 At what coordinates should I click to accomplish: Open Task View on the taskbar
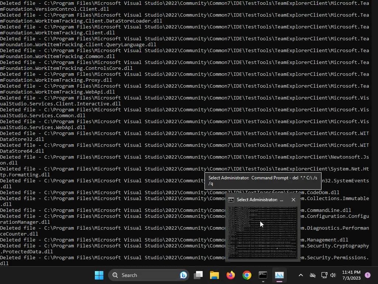[x=198, y=275]
